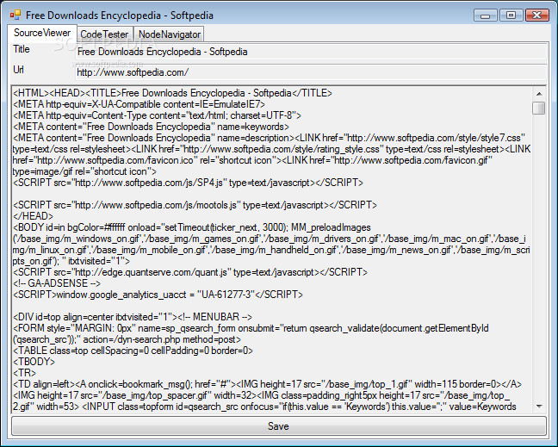Viewport: 558px width, 447px height.
Task: Open the CodeTester tab
Action: 105,34
